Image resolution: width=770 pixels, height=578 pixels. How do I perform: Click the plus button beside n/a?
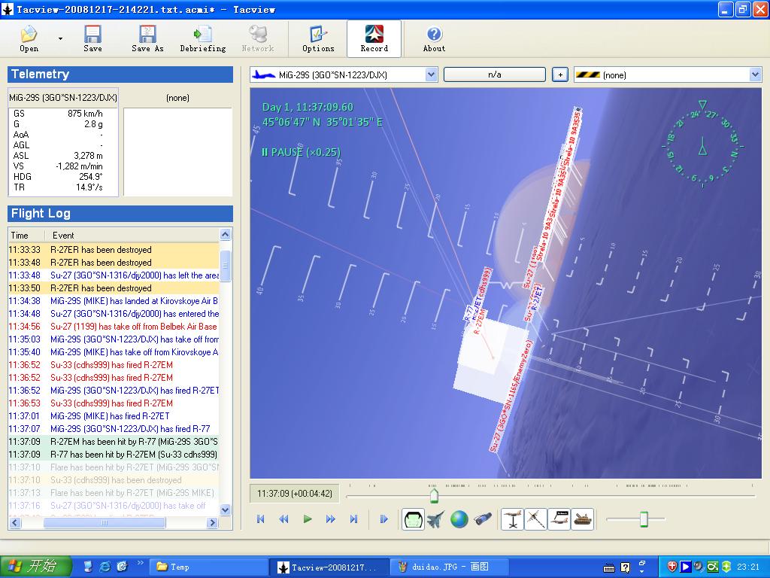coord(559,75)
